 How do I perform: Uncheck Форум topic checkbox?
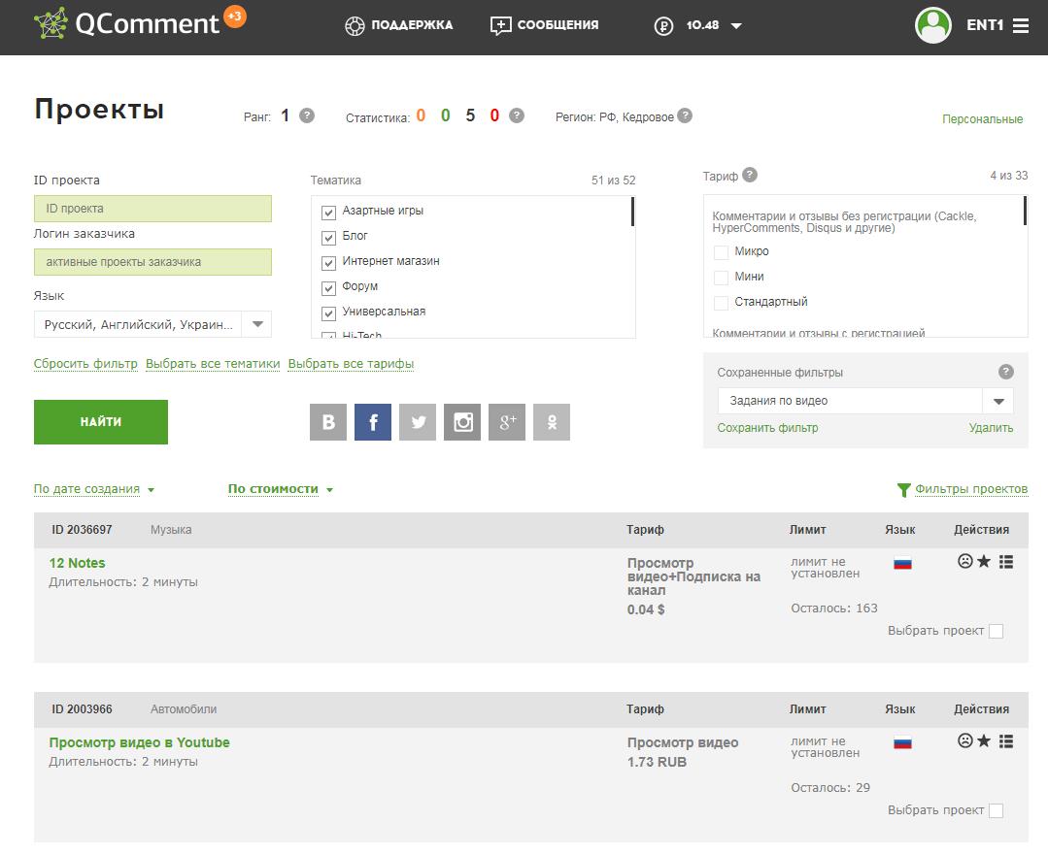pyautogui.click(x=328, y=288)
